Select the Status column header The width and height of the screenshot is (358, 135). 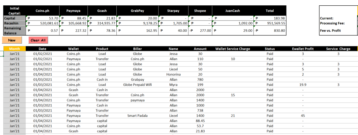pyautogui.click(x=270, y=49)
